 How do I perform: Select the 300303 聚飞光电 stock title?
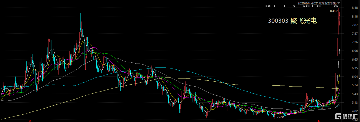pos(293,21)
